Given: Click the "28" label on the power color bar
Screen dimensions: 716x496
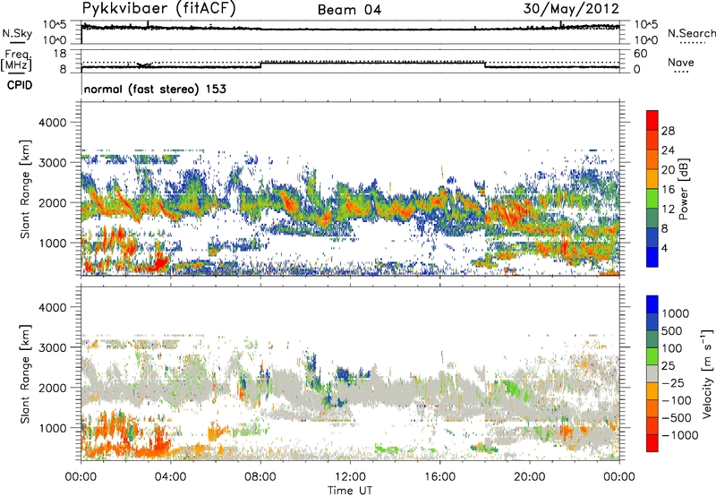Looking at the screenshot, I should click(x=668, y=131).
